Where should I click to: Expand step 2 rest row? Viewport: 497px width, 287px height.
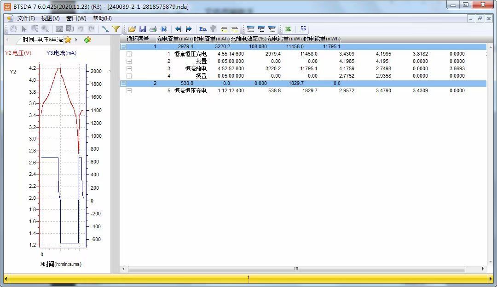point(129,61)
